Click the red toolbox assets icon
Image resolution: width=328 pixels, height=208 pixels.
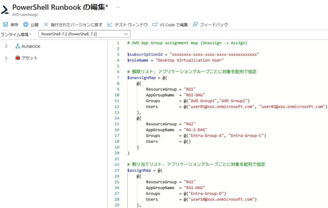pyautogui.click(x=18, y=58)
